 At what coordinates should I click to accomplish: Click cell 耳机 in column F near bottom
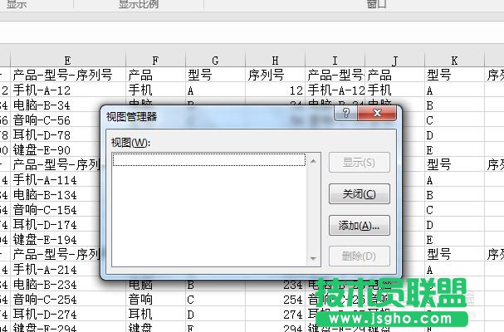[x=155, y=315]
